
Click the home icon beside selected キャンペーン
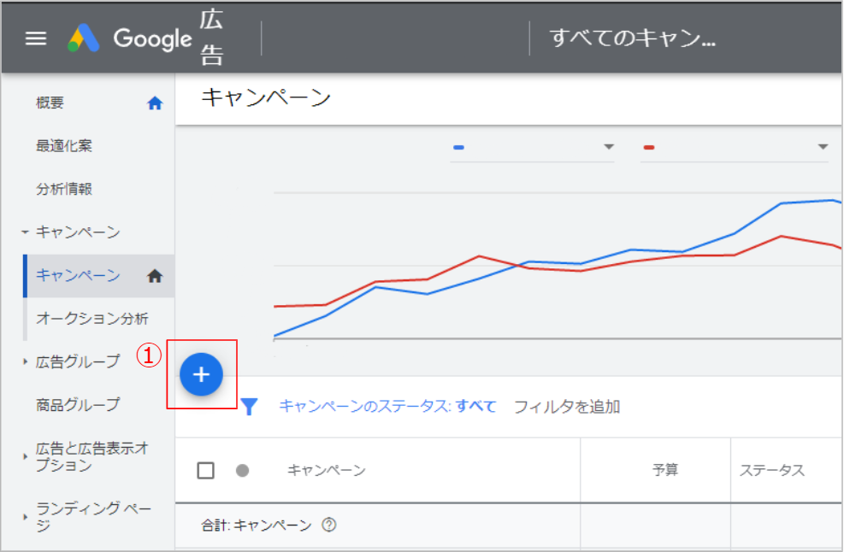tap(155, 276)
